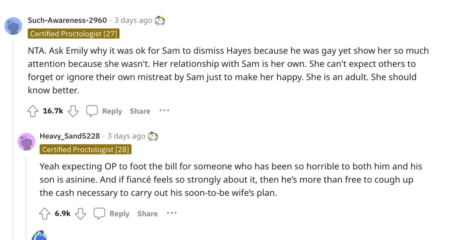Open the overflow menu on Such-Awareness-2960's comment
The image size is (460, 240).
(x=164, y=111)
